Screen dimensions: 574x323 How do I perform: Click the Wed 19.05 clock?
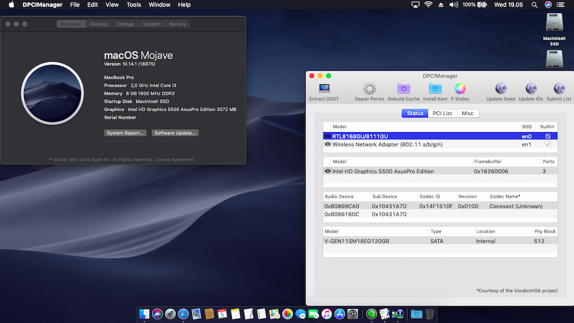508,5
